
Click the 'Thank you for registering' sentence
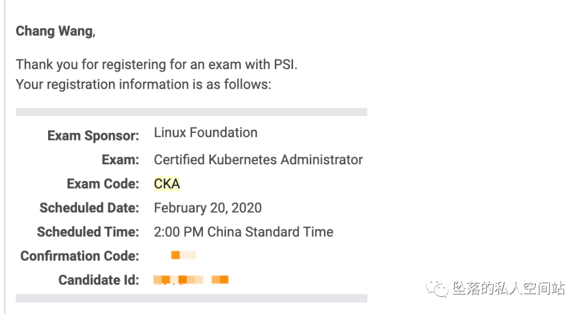coord(156,65)
